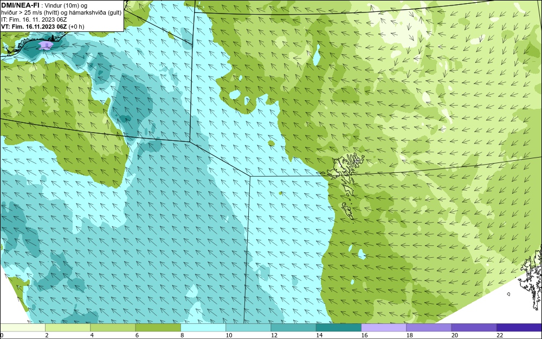Click the 18–20 m/s purple legend swatch
Screen dimensions: 542x339
coord(429,328)
